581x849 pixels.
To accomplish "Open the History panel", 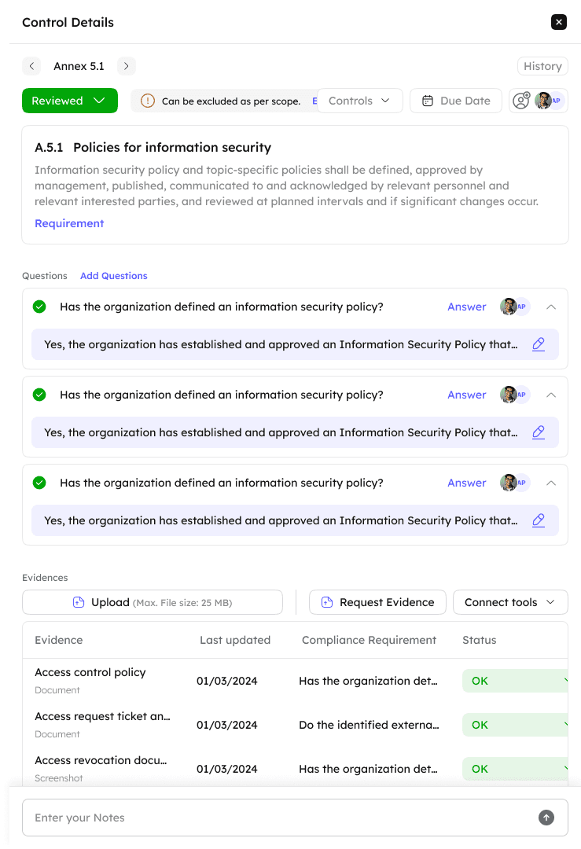I will tap(542, 66).
